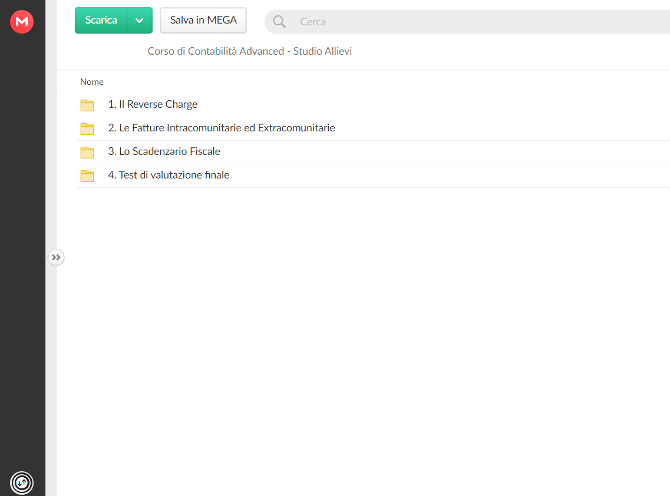
Task: Expand the sidebar with the double-arrow button
Action: [x=56, y=257]
